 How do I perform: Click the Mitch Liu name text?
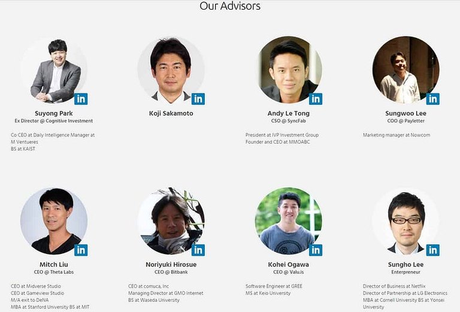tap(53, 264)
